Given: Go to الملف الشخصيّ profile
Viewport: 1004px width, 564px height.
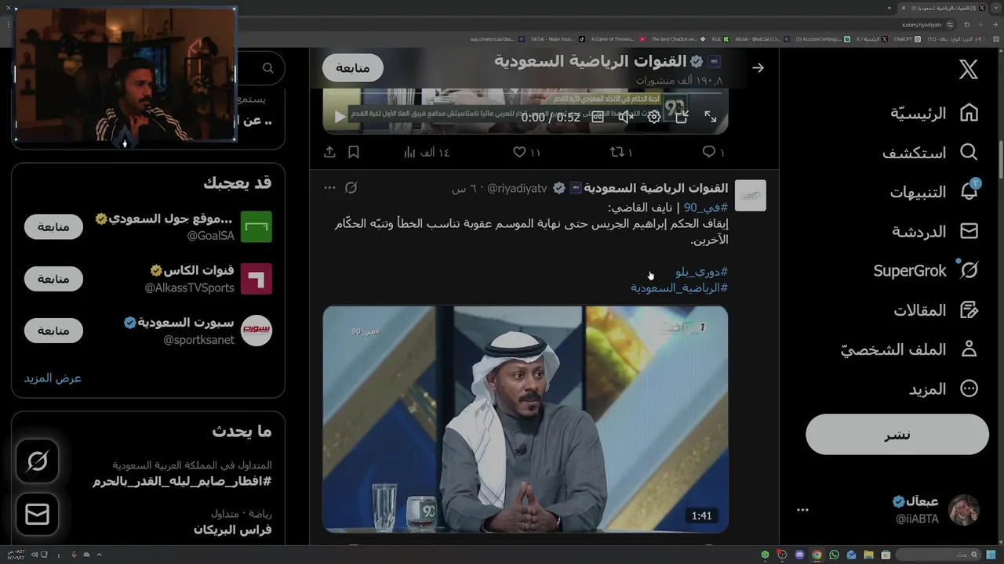Looking at the screenshot, I should pos(910,349).
